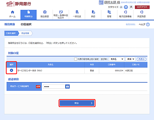
Task: Click the screen ID BZDS001
Action: 131,24
